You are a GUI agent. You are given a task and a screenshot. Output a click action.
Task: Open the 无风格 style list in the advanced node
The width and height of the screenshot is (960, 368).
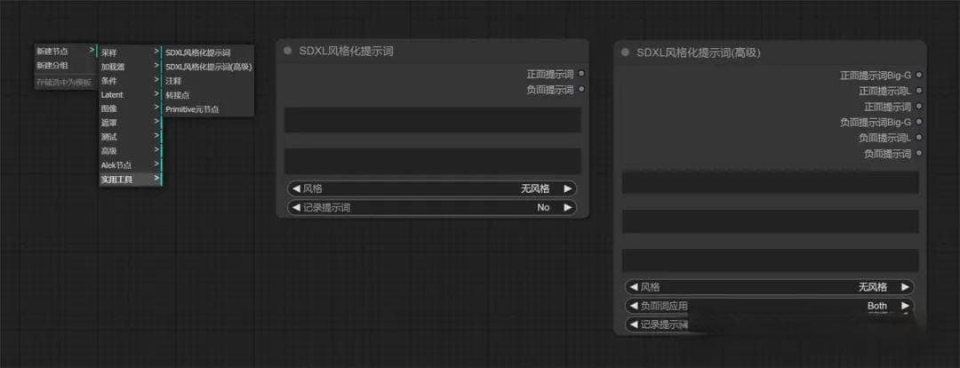tap(873, 286)
